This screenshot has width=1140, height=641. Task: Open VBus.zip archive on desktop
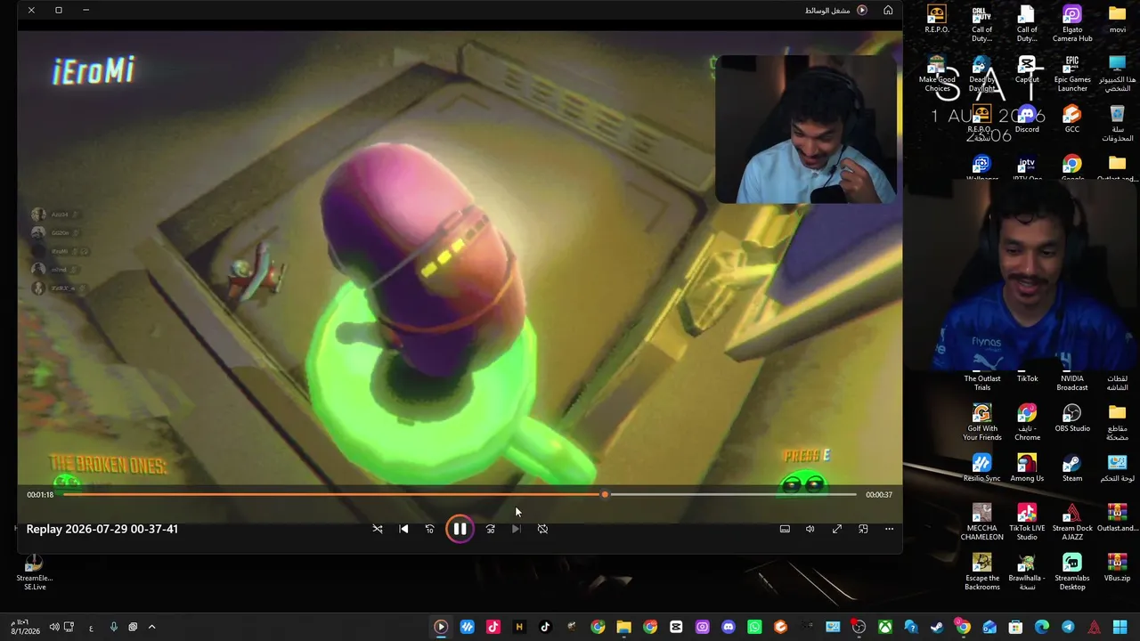click(x=1118, y=568)
